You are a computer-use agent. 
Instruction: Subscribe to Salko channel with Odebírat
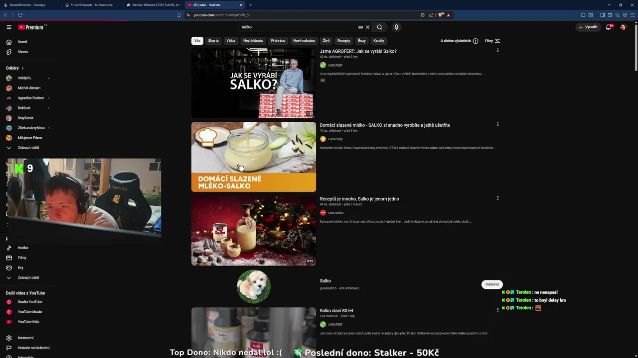tap(492, 284)
